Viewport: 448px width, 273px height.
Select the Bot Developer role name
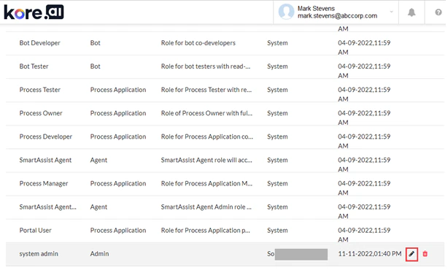[x=39, y=43]
